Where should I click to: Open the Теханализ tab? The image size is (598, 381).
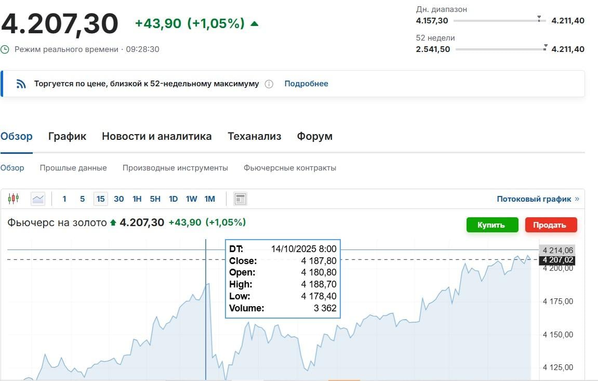[x=254, y=137]
